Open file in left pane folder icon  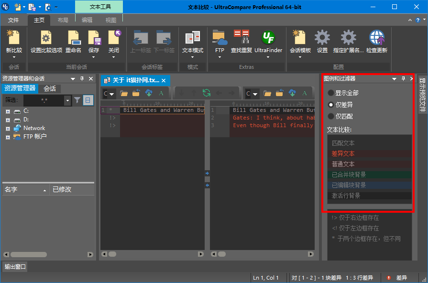pyautogui.click(x=124, y=94)
